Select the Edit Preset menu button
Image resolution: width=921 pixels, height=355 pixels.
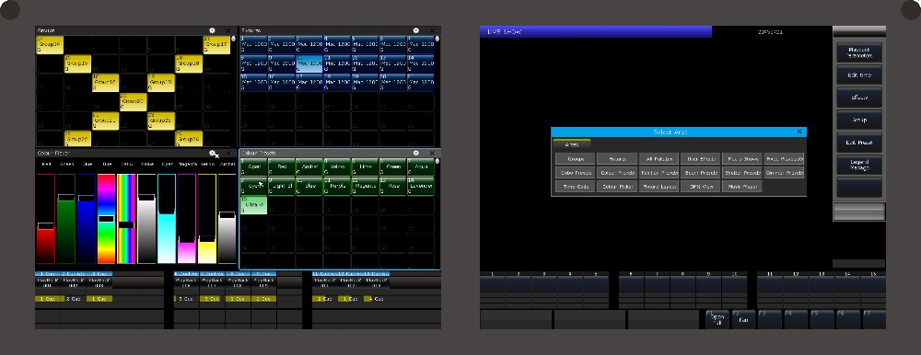pos(859,143)
